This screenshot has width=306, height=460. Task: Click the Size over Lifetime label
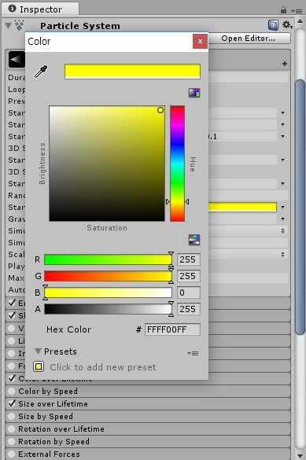pyautogui.click(x=53, y=403)
